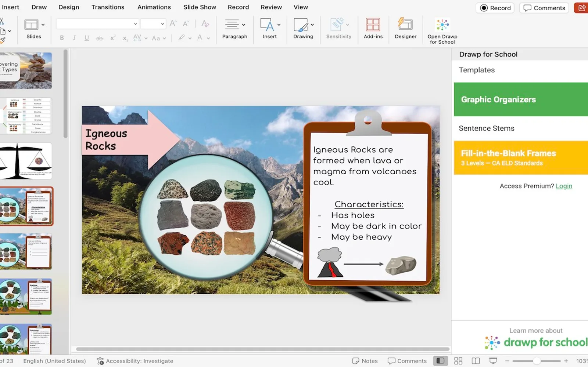Click the font color letter A
This screenshot has height=367, width=588.
click(x=200, y=37)
